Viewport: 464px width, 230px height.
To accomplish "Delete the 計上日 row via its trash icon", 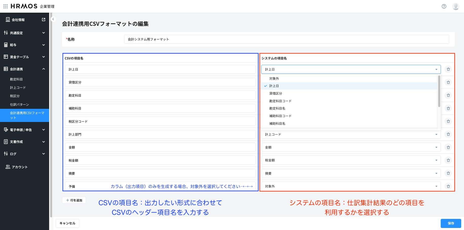I will click(448, 69).
